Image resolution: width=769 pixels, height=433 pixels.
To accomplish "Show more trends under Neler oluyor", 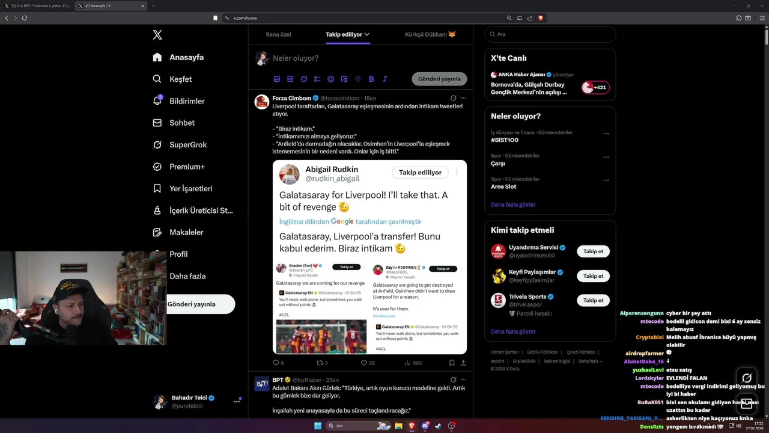I will pos(513,204).
